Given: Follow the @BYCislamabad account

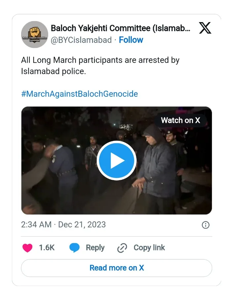Looking at the screenshot, I should click(131, 40).
